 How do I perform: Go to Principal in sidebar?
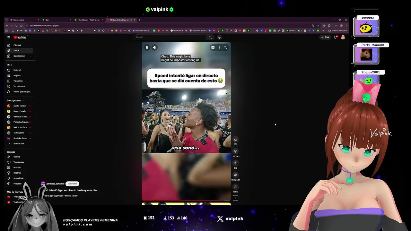[x=19, y=45]
